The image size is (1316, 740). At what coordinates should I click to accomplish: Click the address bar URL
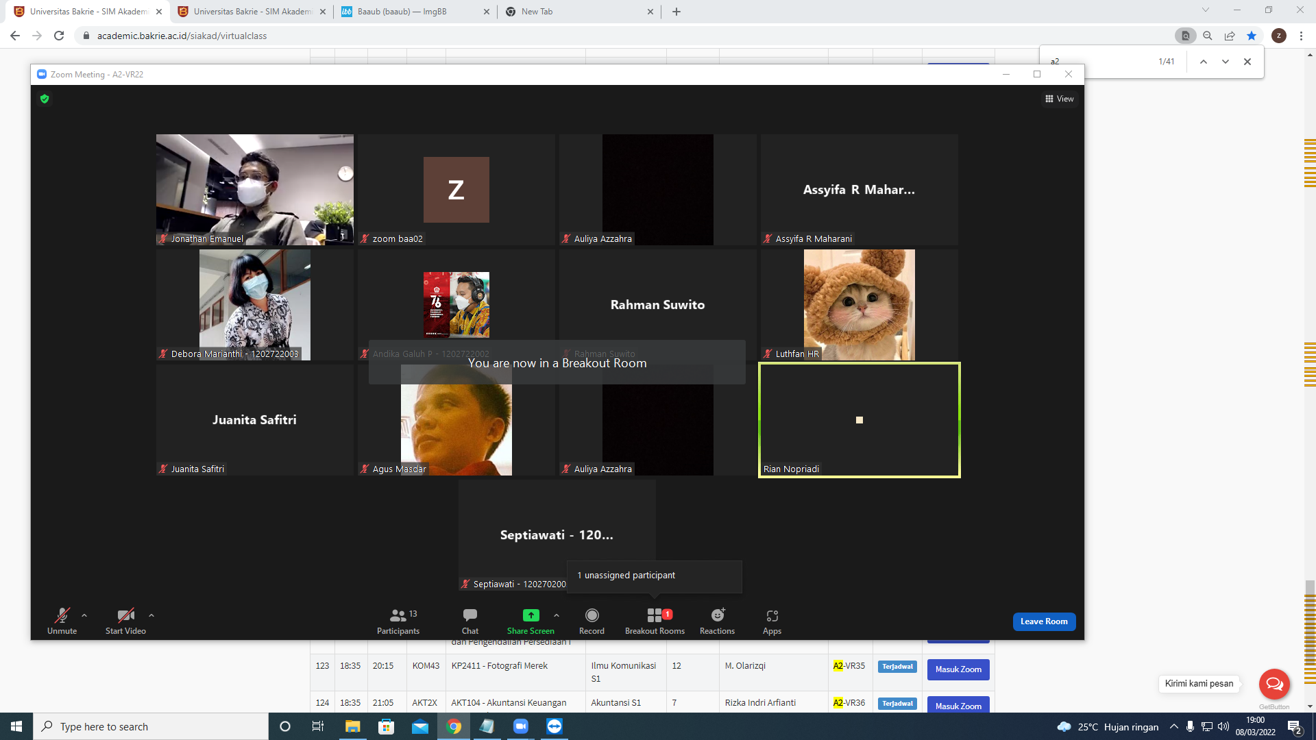tap(182, 36)
